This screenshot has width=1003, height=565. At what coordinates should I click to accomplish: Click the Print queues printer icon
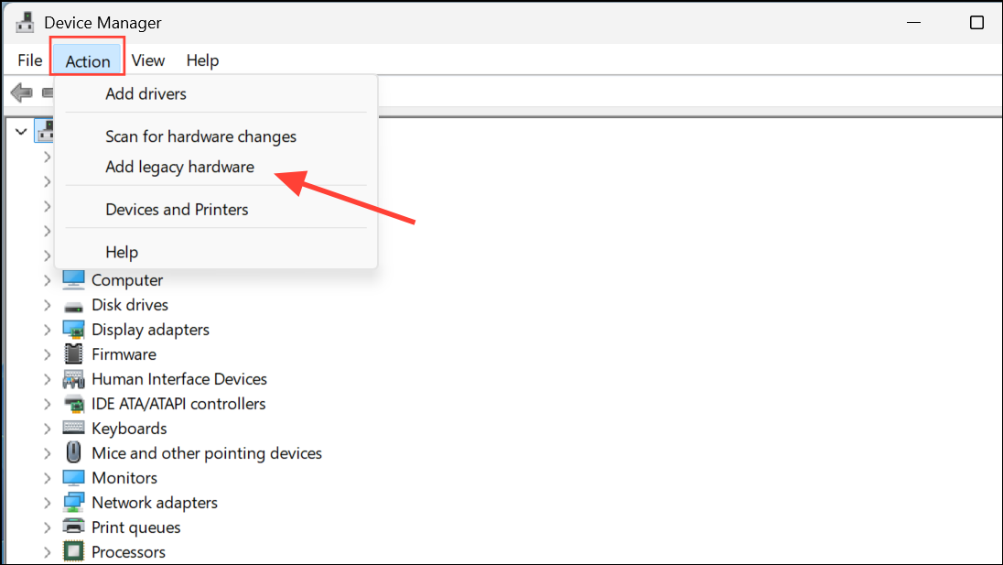point(73,527)
